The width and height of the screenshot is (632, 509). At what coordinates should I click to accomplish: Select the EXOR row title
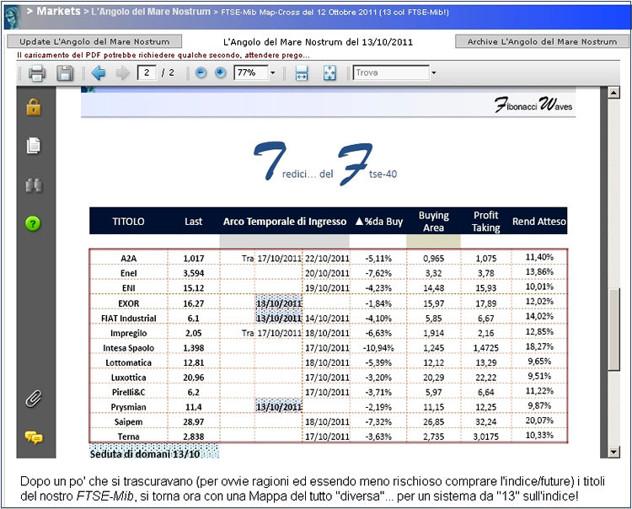coord(129,303)
